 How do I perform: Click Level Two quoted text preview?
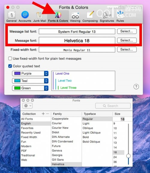(x=65, y=81)
